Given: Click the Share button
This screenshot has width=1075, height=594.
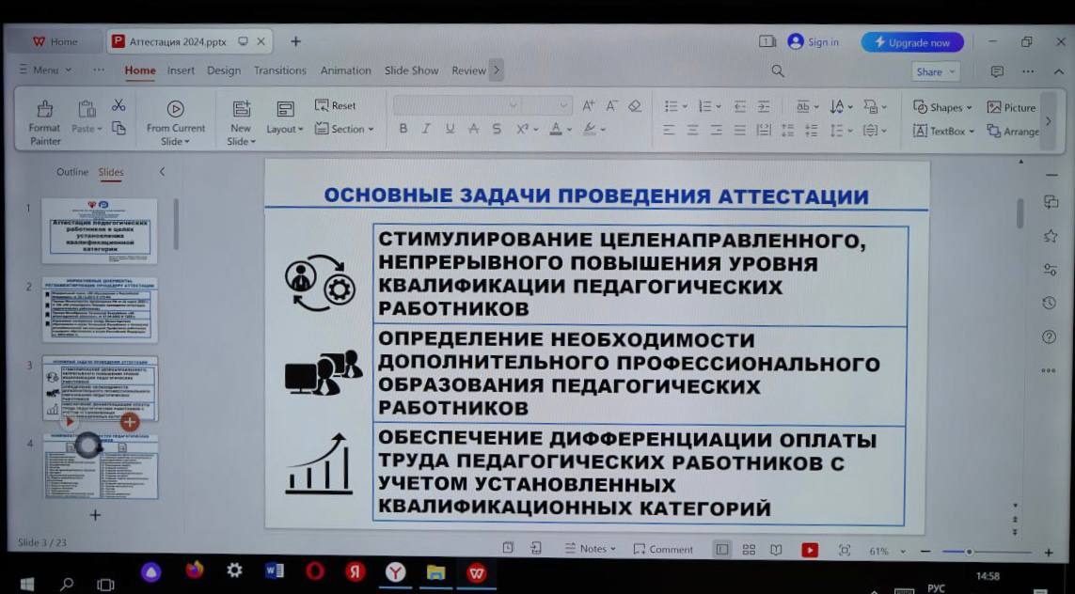Looking at the screenshot, I should [x=935, y=71].
